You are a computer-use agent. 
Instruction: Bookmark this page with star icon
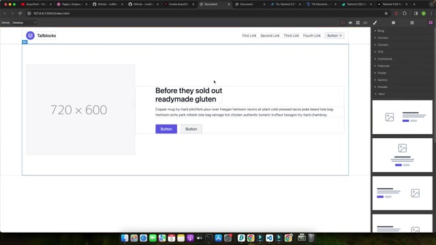[386, 14]
